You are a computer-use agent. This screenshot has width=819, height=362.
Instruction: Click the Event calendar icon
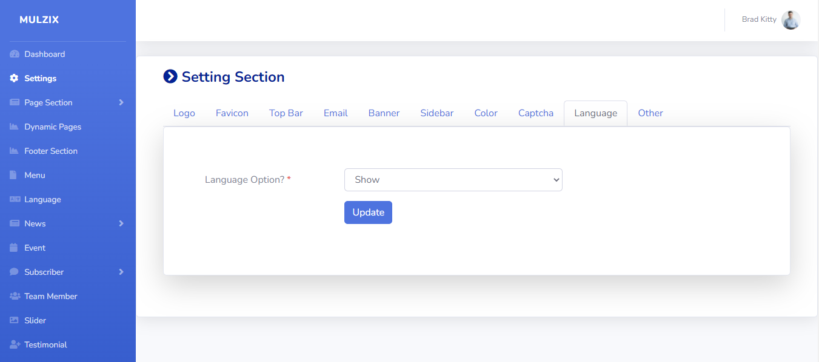[14, 248]
